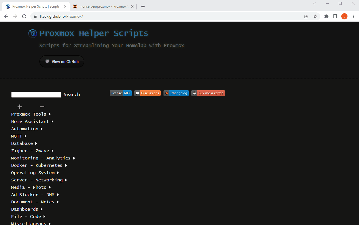The image size is (359, 225).
Task: Expand the Proxmox Tools category
Action: click(x=31, y=114)
